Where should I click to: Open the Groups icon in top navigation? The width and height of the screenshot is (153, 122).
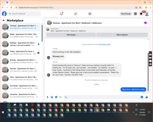pos(90,14)
